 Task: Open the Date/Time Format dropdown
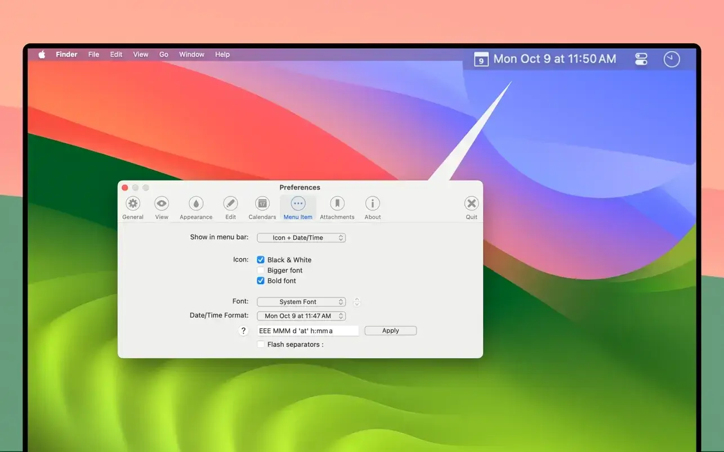point(301,315)
